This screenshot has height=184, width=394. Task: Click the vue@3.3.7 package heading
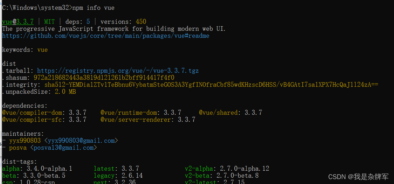[x=18, y=22]
